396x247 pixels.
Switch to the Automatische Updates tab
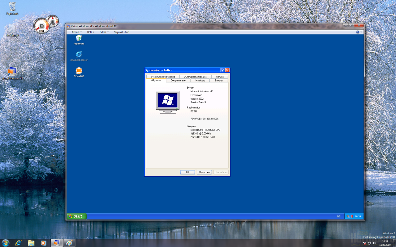(x=195, y=77)
